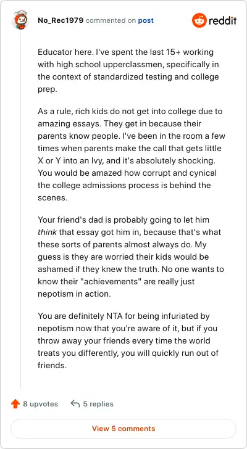
Task: Click the "nepotism in action" line
Action: pyautogui.click(x=74, y=294)
